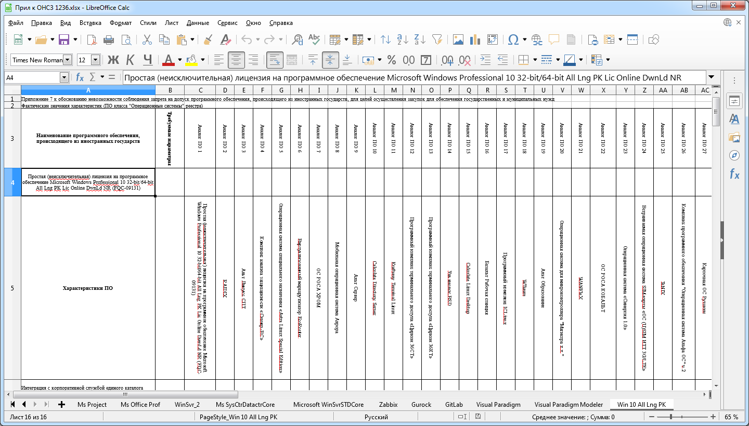Open the Данные menu
Image resolution: width=749 pixels, height=426 pixels.
198,23
